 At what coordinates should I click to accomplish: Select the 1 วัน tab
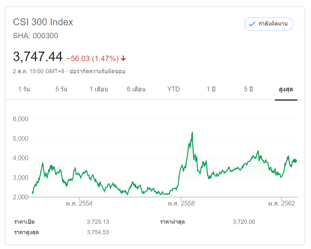pos(24,89)
